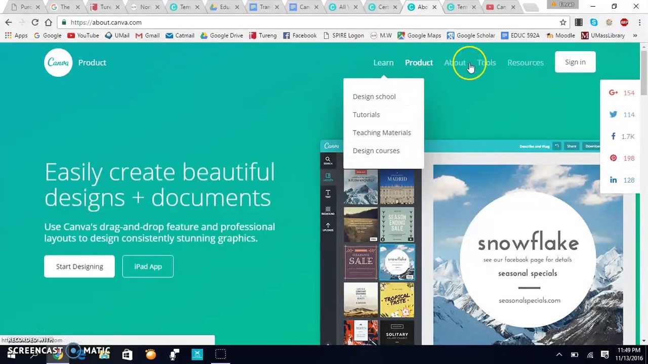
Task: Open Apps from the bookmarks bar
Action: tap(16, 35)
